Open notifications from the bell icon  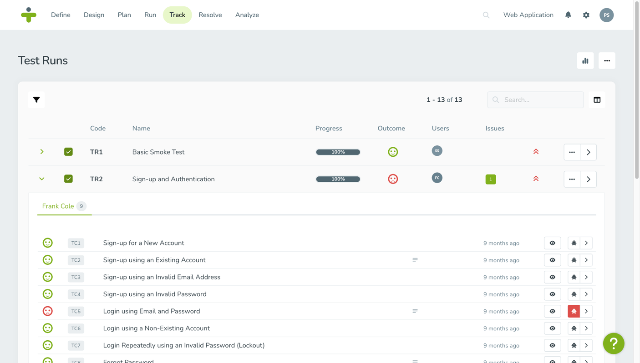568,15
